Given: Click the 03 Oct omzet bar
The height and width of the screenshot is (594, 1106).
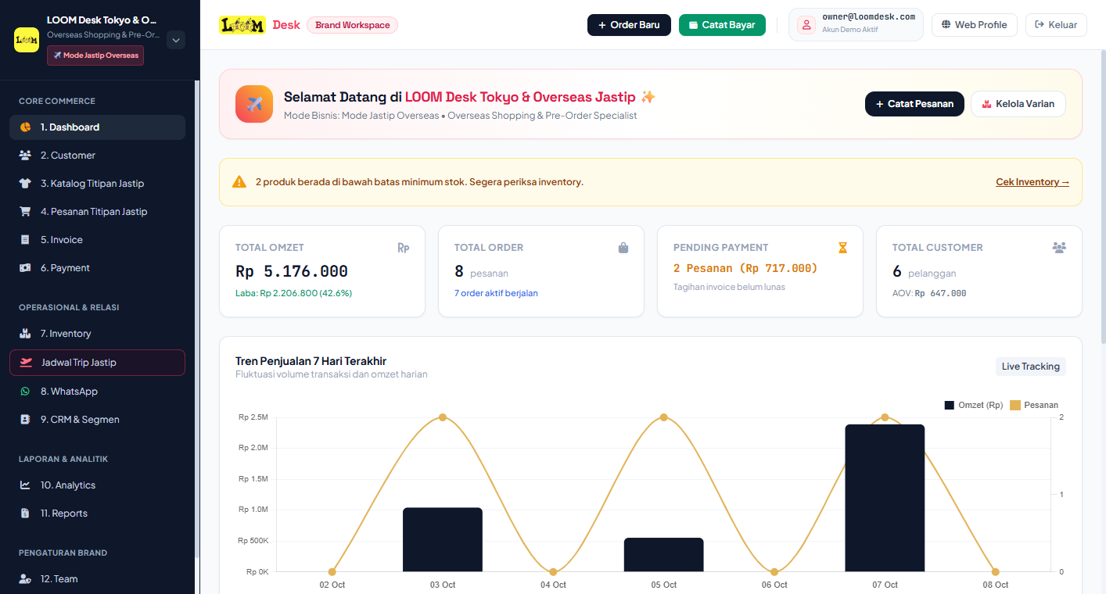Looking at the screenshot, I should point(443,539).
